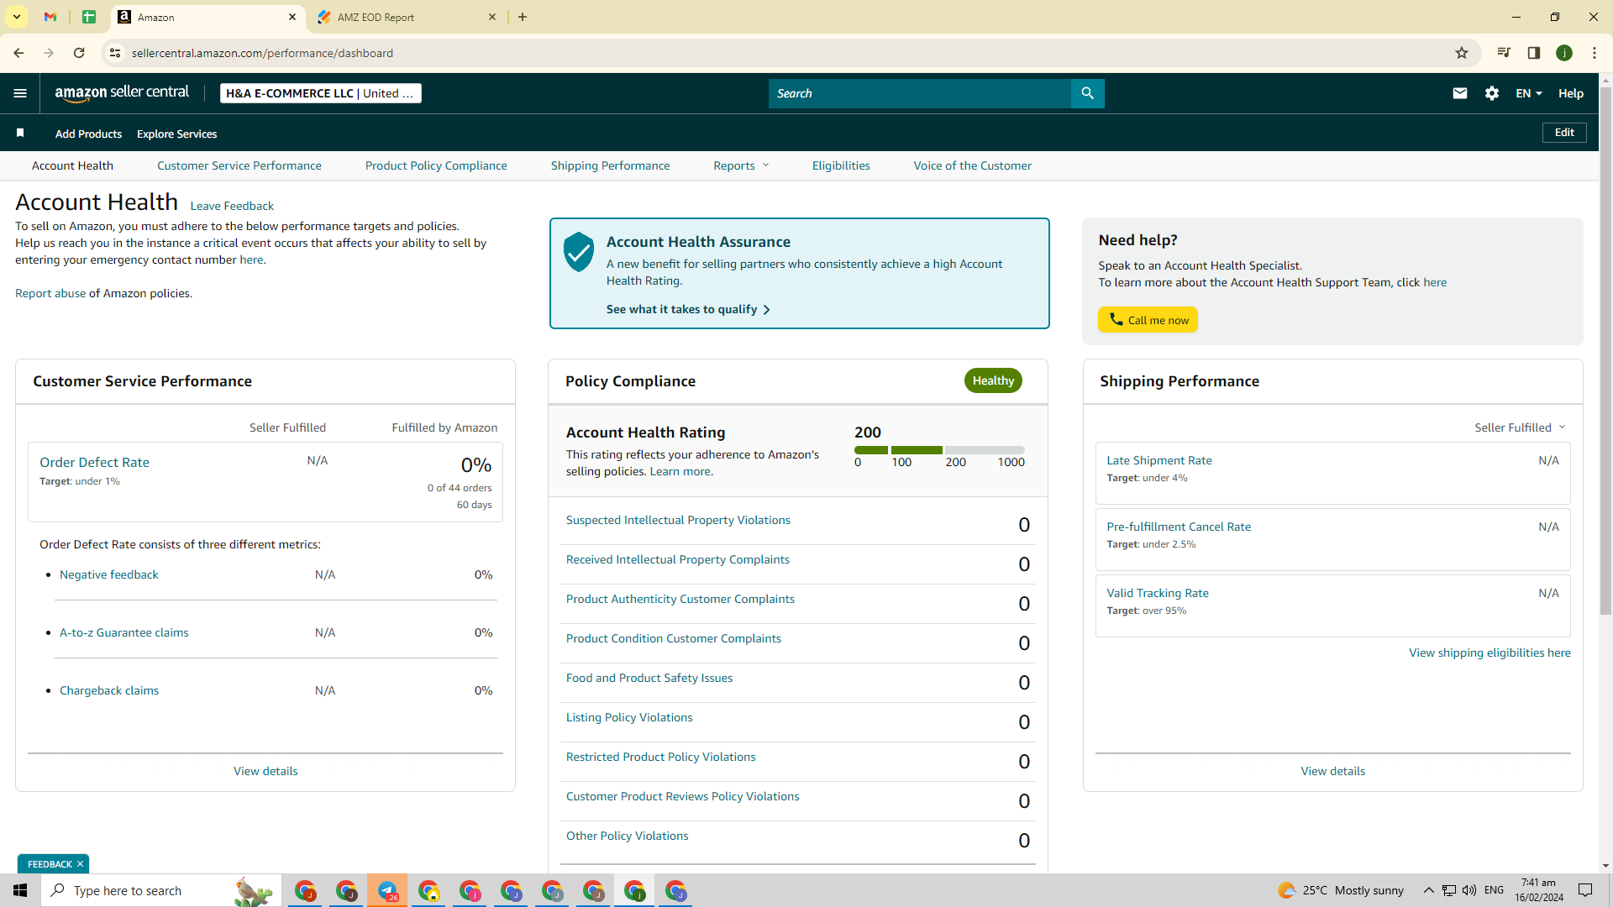This screenshot has height=907, width=1613.
Task: Go to Customer Service Performance tab
Action: 239,165
